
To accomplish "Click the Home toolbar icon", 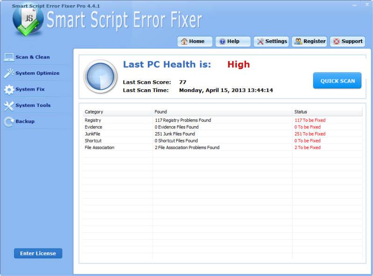I will click(185, 41).
